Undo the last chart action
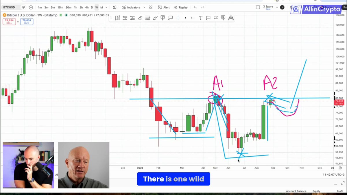 [195, 8]
